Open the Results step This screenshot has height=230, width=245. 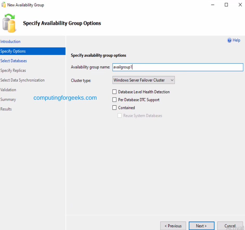coord(6,109)
